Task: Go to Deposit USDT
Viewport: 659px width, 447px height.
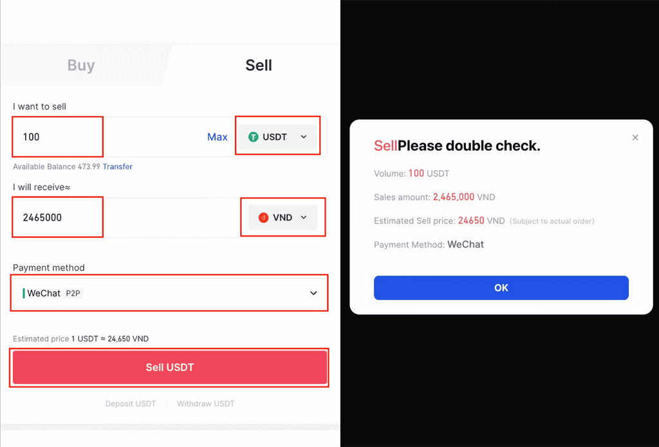Action: click(x=131, y=404)
